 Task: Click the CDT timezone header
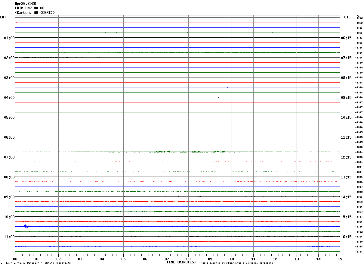point(3,17)
